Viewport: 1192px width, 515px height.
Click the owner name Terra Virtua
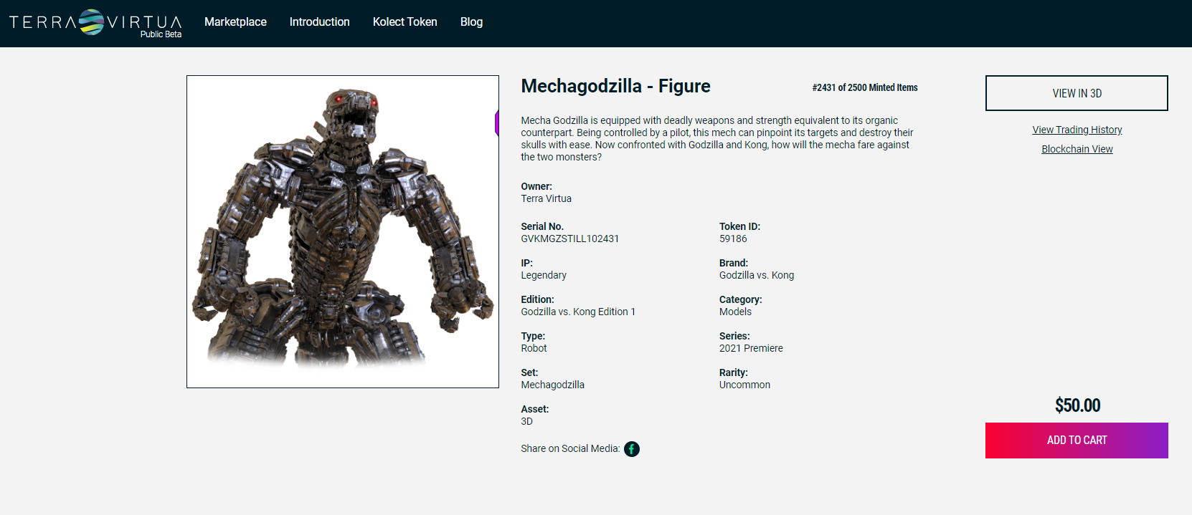547,198
